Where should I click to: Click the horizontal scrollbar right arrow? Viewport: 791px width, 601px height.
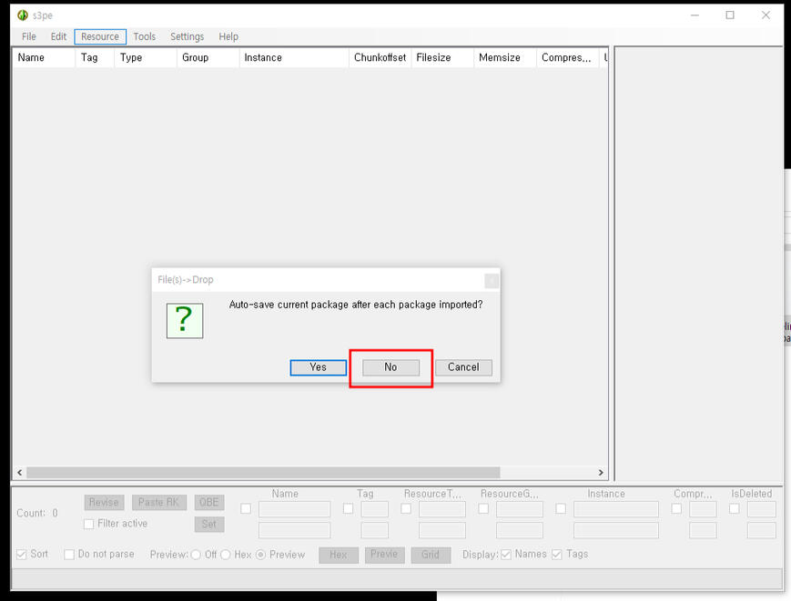tap(601, 473)
